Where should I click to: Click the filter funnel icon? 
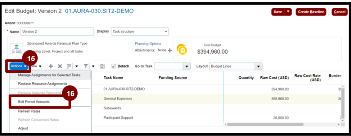point(86,66)
